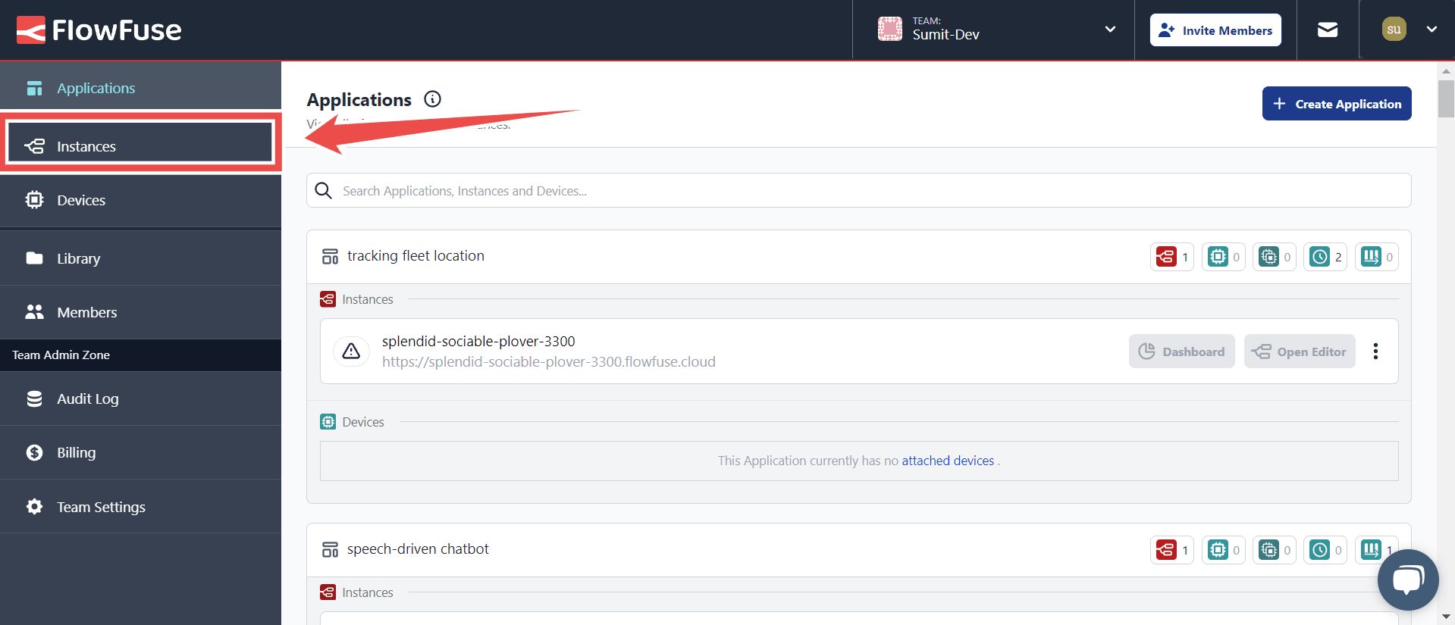Click the Dashboard button
Screen dimensions: 1455x625
point(1182,352)
